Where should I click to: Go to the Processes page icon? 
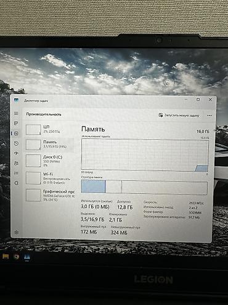[x=16, y=123]
